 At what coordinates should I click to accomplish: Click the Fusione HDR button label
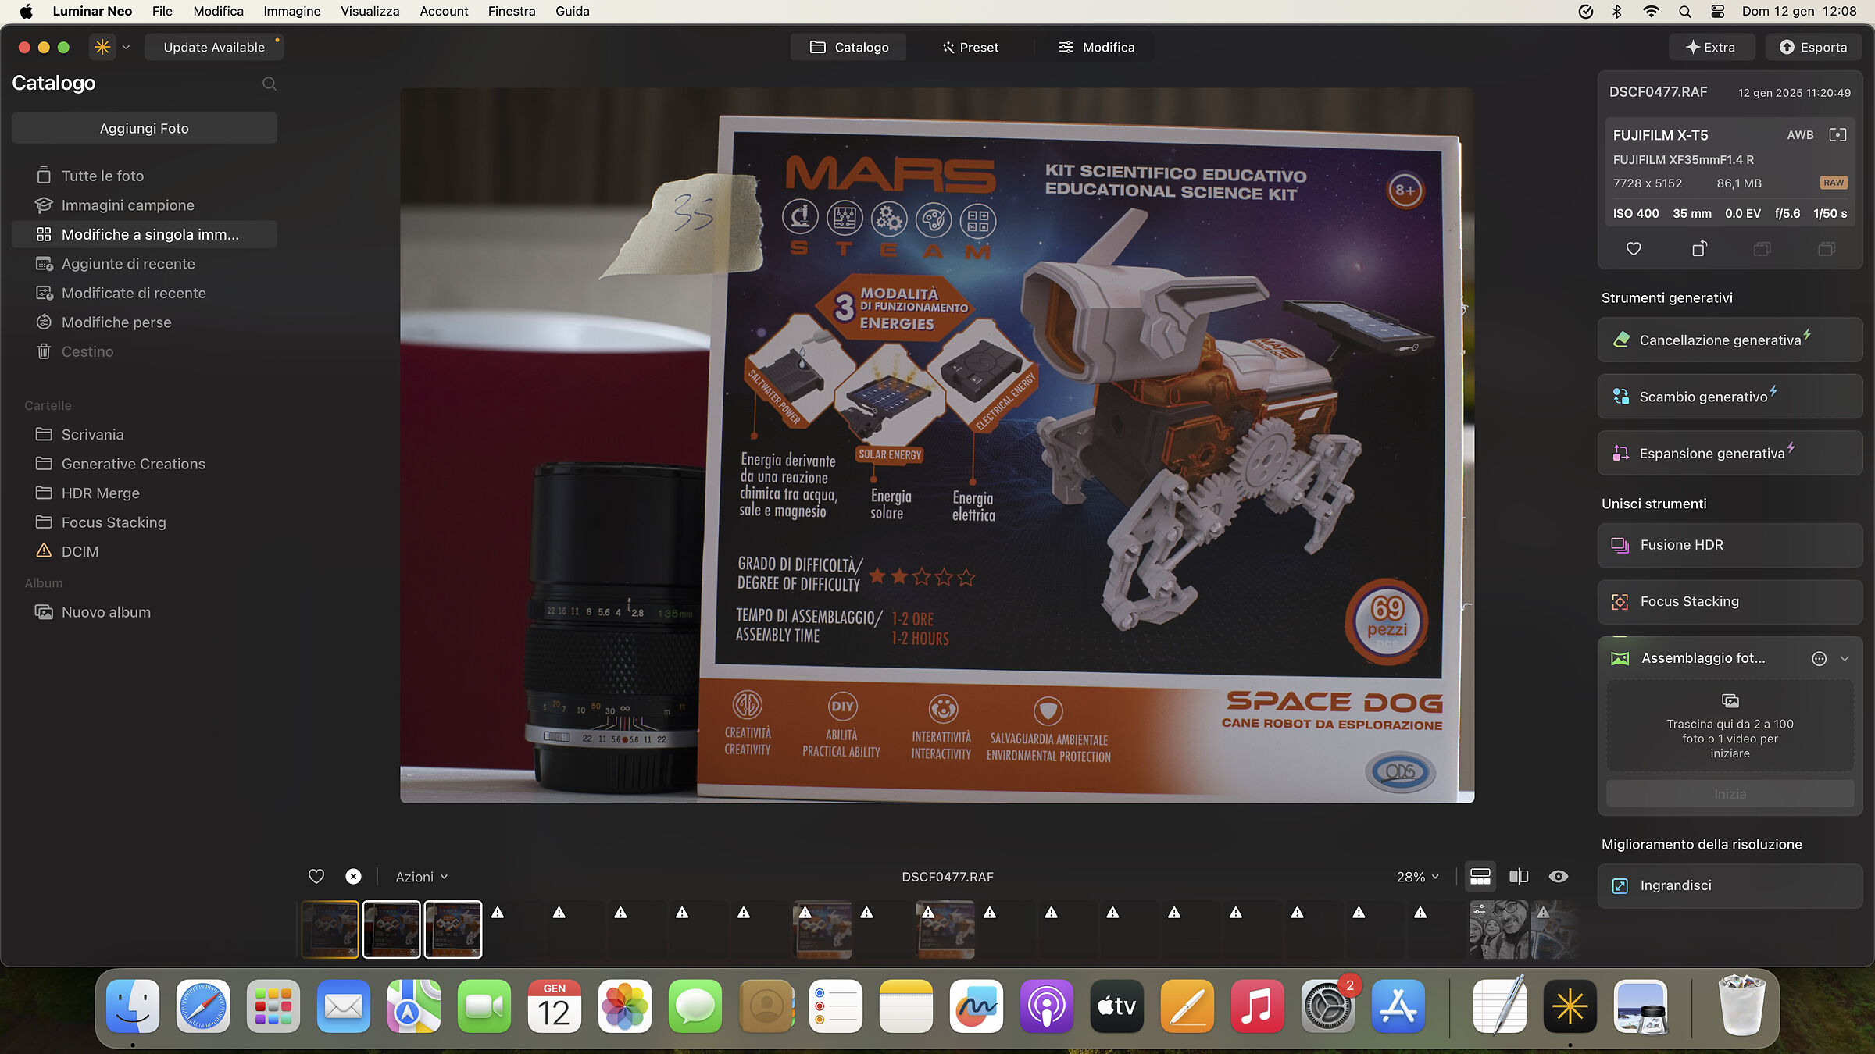pos(1682,545)
